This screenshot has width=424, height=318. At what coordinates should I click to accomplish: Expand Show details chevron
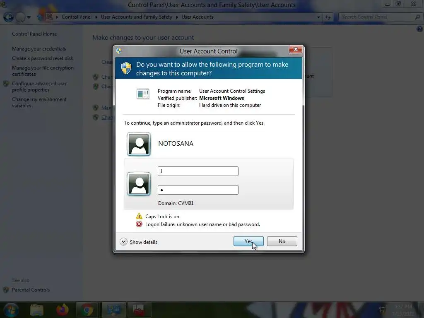pos(123,241)
